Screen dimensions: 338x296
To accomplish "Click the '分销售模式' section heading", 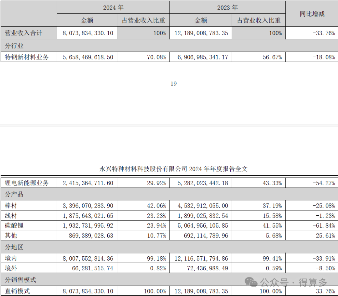I will (20, 280).
